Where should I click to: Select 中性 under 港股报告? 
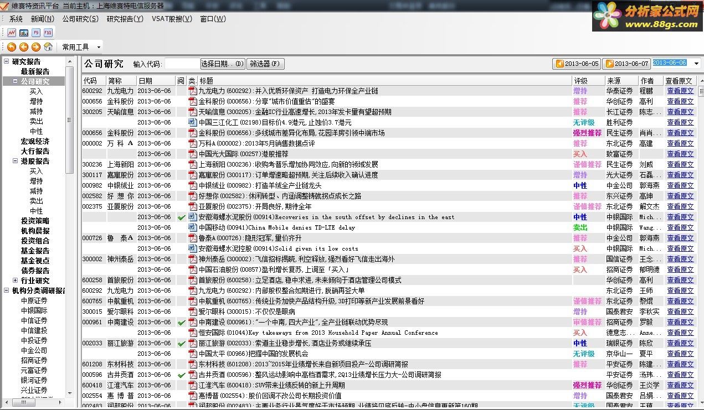pyautogui.click(x=36, y=211)
